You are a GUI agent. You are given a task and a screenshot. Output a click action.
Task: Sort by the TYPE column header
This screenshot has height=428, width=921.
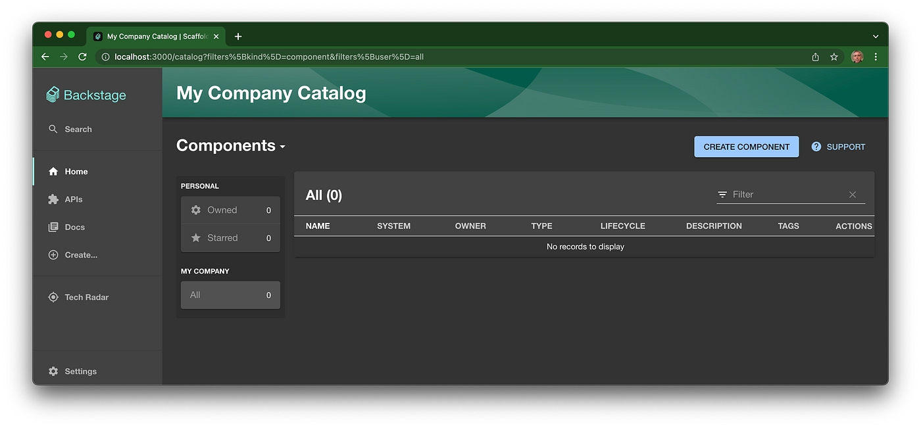(x=541, y=226)
